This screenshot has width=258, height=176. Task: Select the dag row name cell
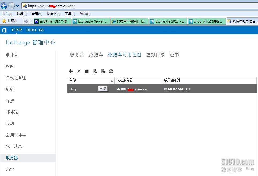point(73,89)
